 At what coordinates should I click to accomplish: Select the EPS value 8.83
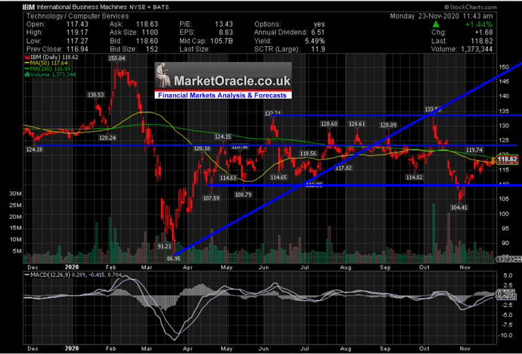pyautogui.click(x=226, y=33)
